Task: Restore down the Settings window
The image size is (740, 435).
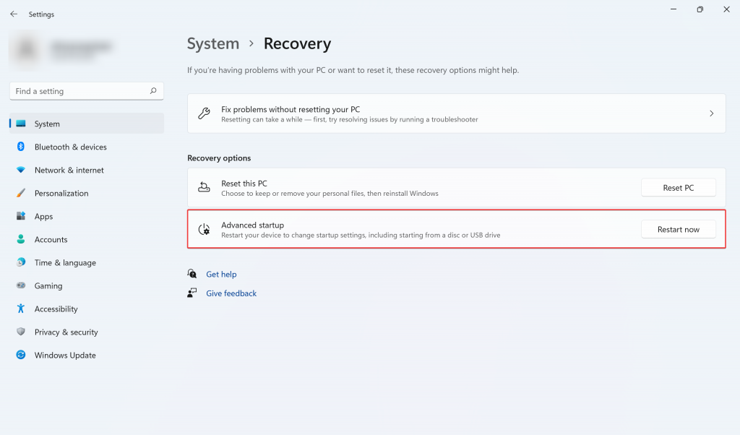Action: point(700,9)
